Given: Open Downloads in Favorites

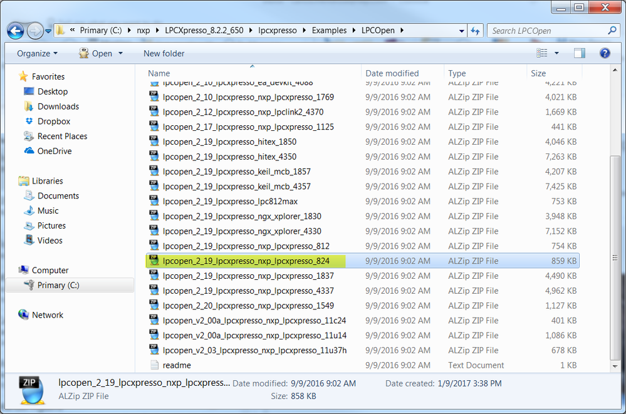Looking at the screenshot, I should tap(58, 106).
